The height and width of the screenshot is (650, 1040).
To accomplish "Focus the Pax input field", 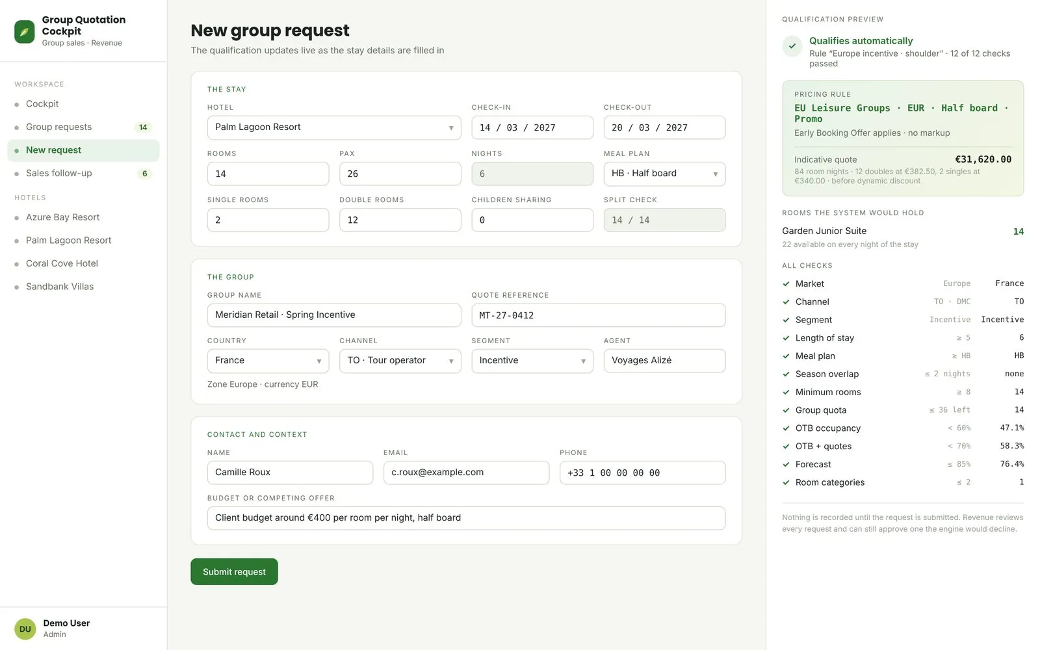I will tap(400, 174).
